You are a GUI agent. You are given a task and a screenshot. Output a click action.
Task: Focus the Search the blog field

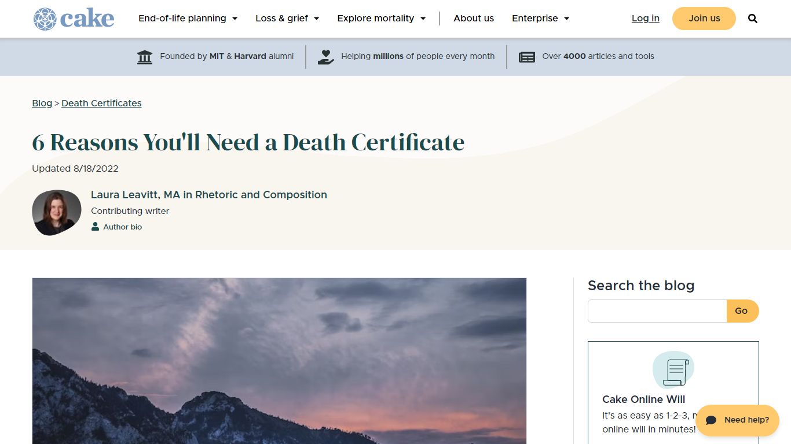(657, 311)
